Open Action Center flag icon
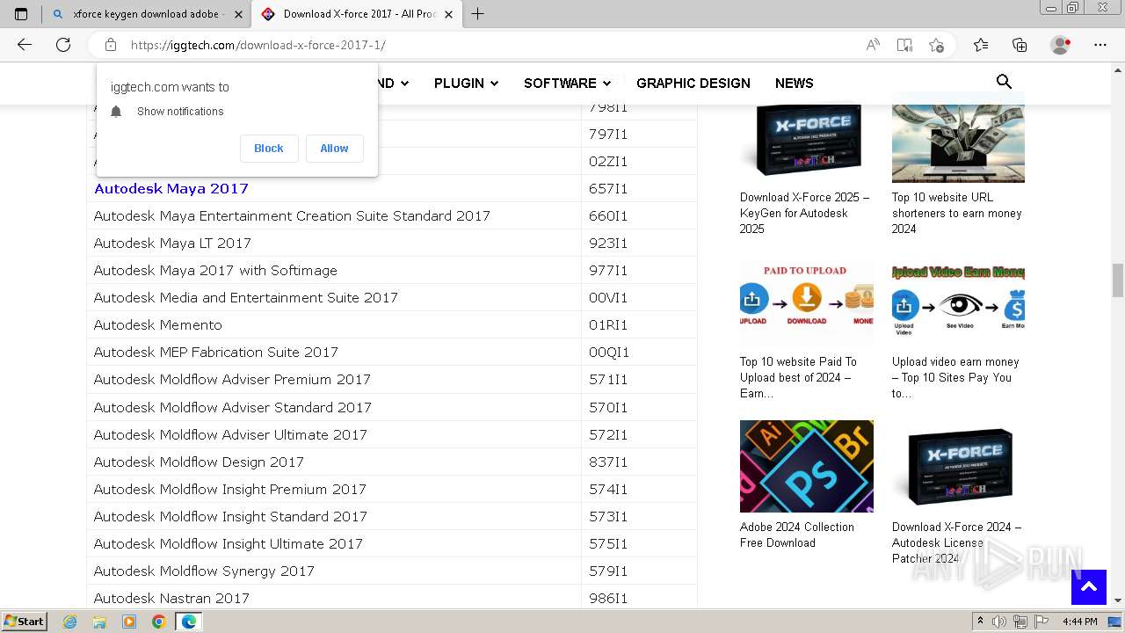 pos(1042,622)
